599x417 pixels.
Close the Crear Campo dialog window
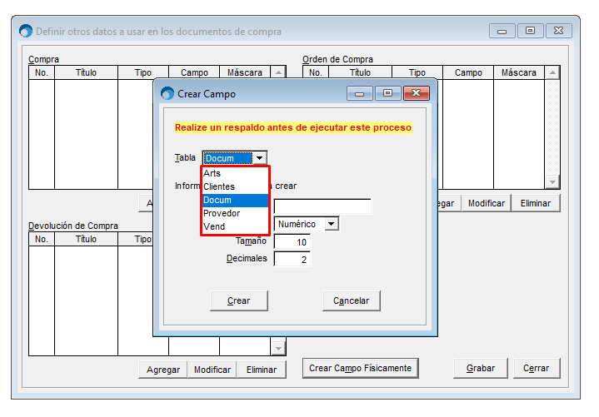point(417,93)
